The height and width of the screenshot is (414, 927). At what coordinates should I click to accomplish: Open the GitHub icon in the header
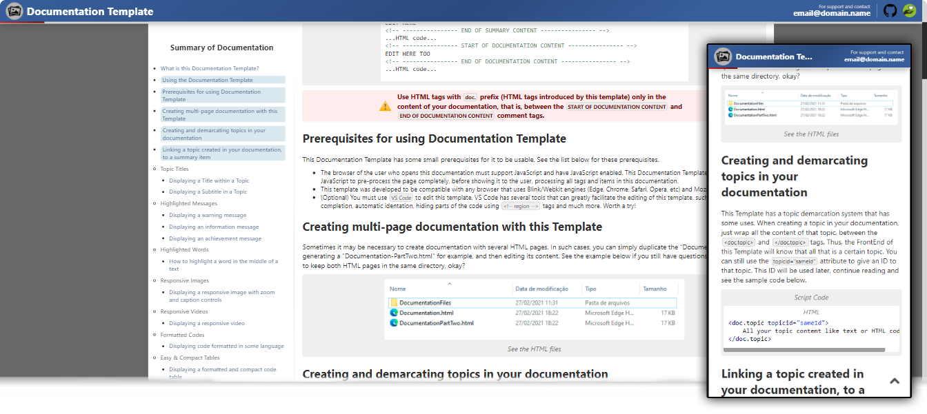click(x=890, y=10)
